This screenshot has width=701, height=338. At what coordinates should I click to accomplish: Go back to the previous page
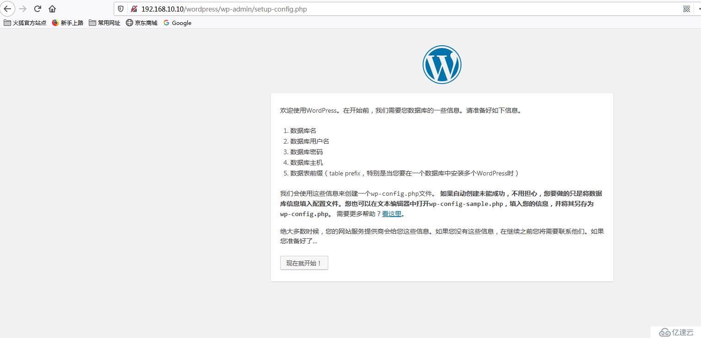(7, 9)
